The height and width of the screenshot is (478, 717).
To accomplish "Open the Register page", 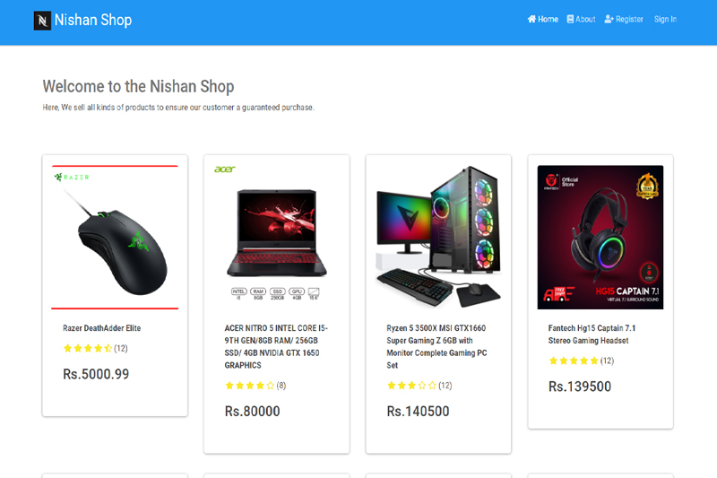I will point(629,19).
